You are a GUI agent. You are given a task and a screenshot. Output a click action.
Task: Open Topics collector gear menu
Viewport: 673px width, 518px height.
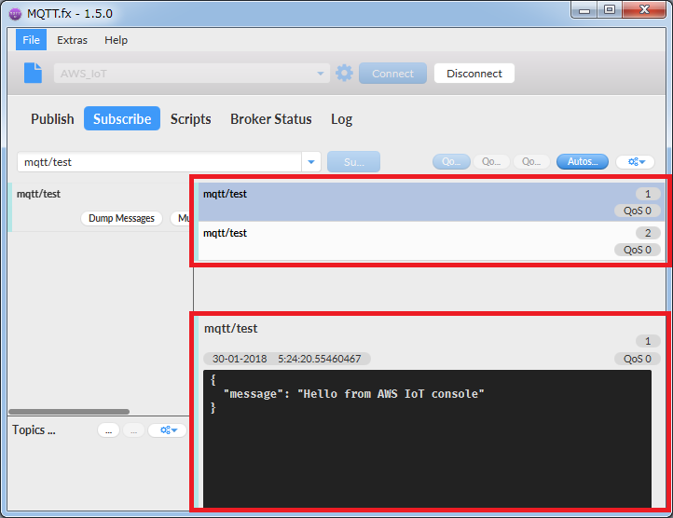(167, 430)
